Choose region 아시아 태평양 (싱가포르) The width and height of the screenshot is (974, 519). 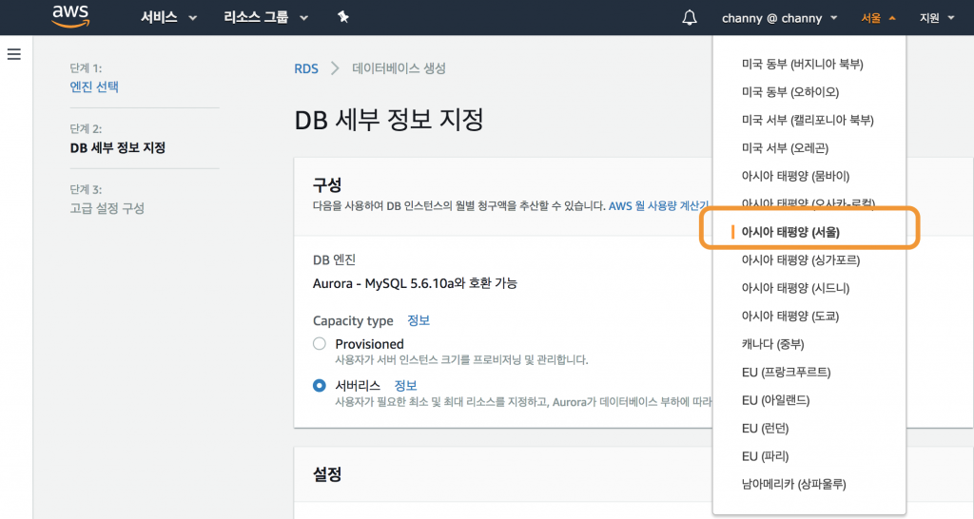(801, 260)
